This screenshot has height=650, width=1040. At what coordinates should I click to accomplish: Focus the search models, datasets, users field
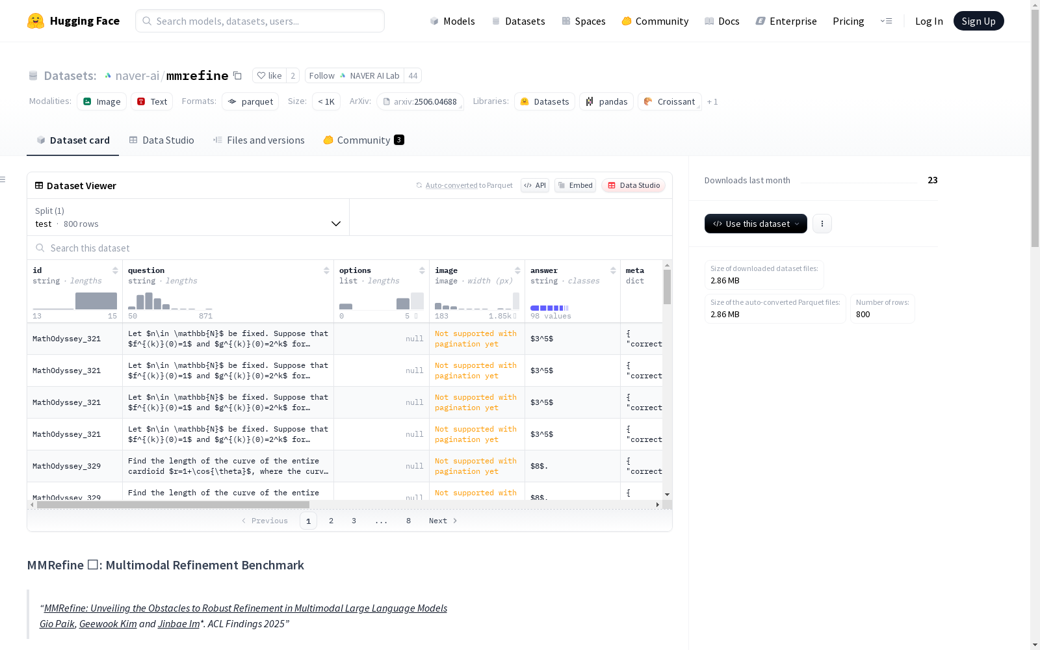[260, 21]
